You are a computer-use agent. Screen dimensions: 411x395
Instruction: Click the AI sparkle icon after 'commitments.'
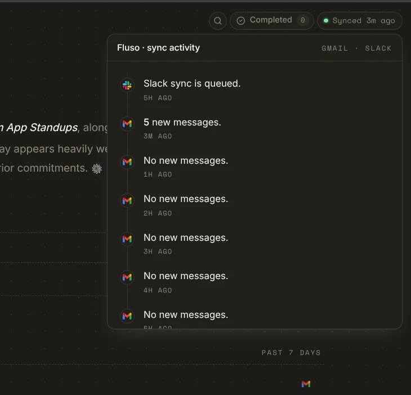coord(97,169)
